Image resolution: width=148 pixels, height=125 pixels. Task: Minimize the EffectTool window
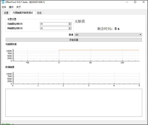point(127,2)
